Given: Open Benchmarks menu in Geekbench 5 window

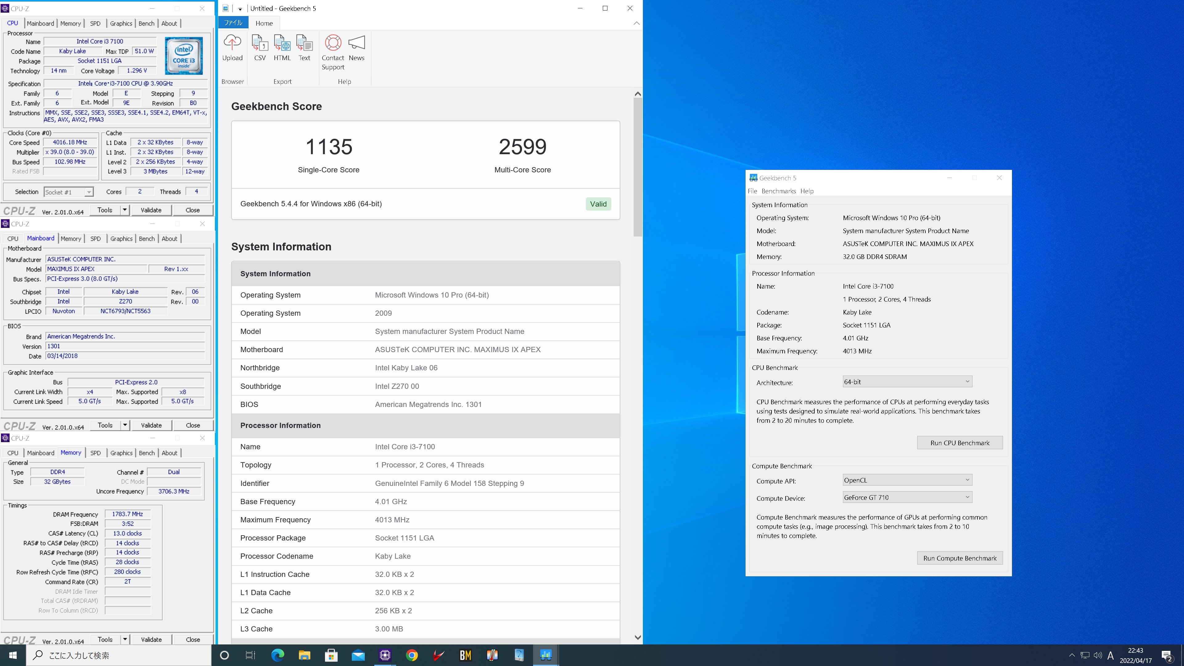Looking at the screenshot, I should pyautogui.click(x=779, y=191).
